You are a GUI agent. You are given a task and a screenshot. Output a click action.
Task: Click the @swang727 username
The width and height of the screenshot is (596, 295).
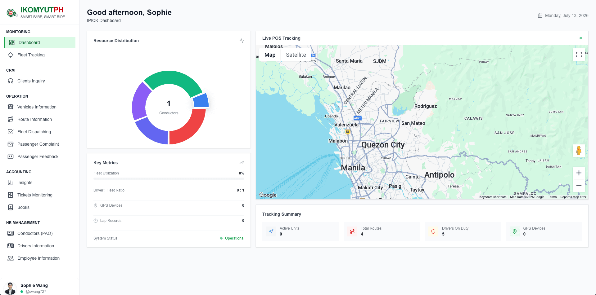pyautogui.click(x=36, y=292)
